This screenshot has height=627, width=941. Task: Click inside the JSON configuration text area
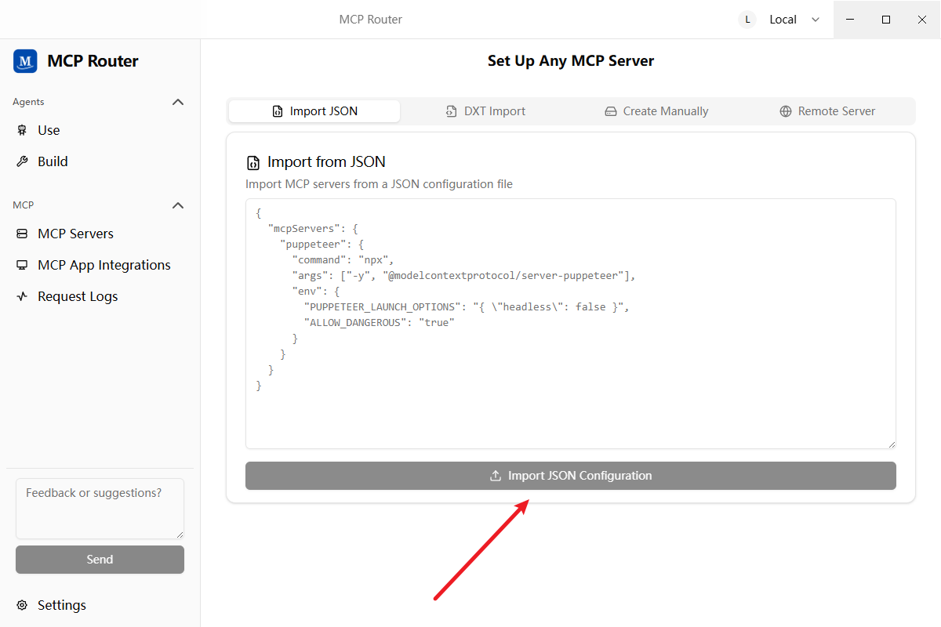[x=570, y=408]
